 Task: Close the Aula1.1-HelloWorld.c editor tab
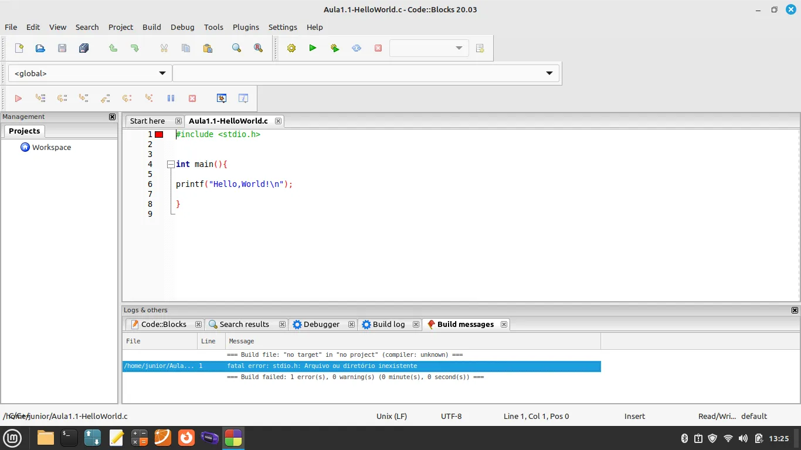(x=278, y=121)
